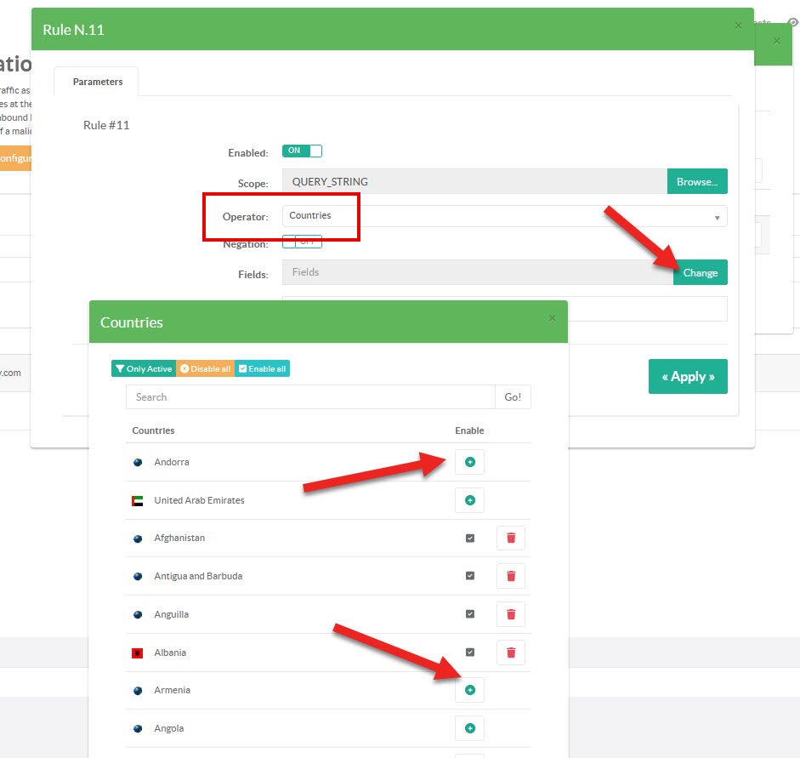Remove Antigua and Barbuda via trash icon

coord(511,576)
